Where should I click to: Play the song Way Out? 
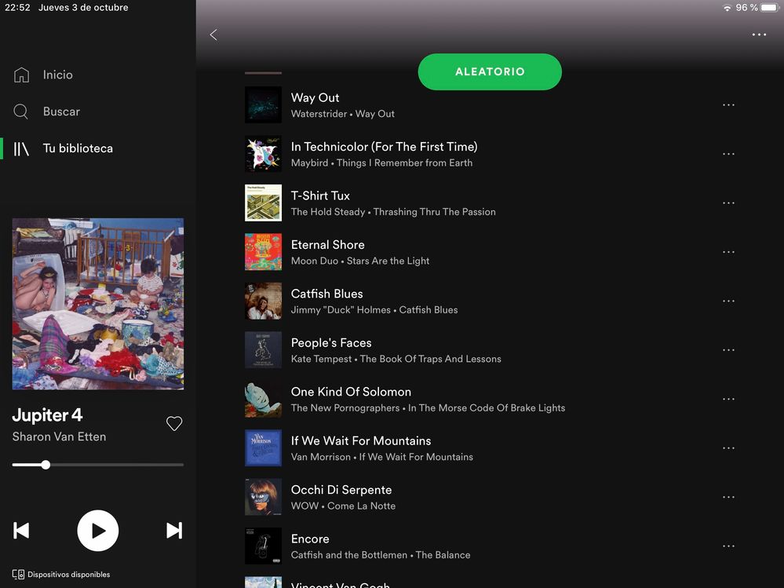(315, 98)
